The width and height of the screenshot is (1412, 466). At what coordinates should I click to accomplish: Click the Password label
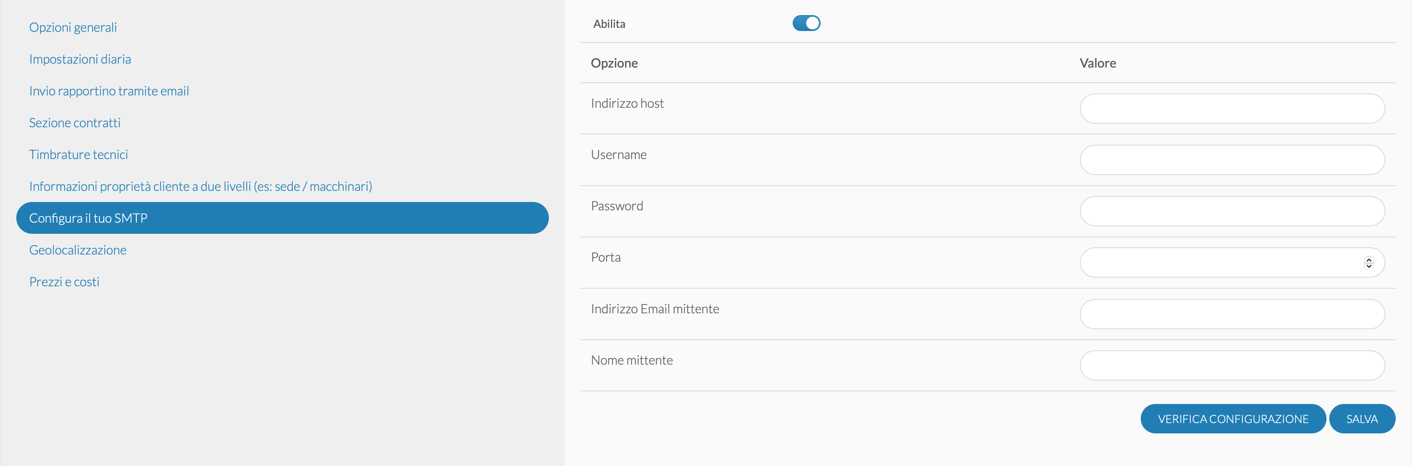tap(617, 206)
